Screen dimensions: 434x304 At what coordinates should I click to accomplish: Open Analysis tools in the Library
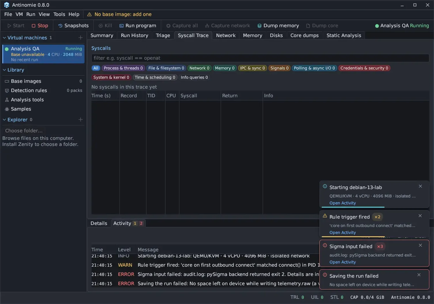[43, 100]
